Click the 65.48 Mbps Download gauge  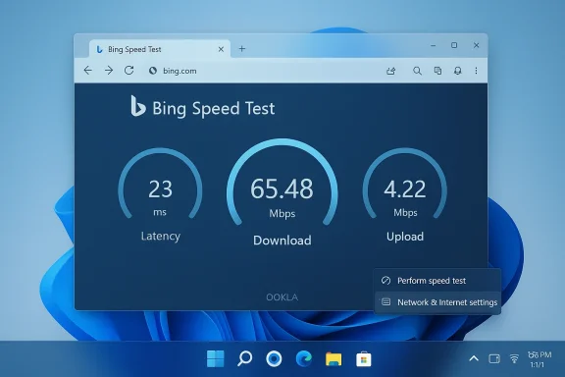click(282, 183)
